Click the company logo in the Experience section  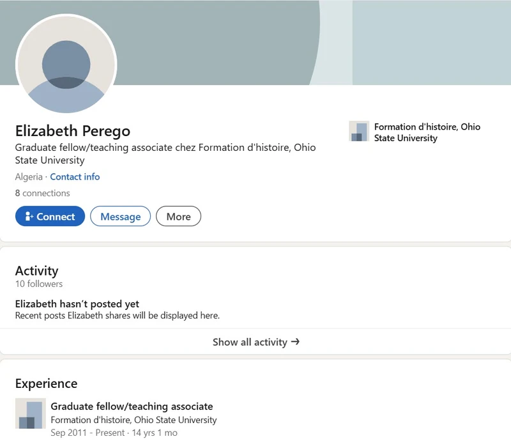pos(31,413)
